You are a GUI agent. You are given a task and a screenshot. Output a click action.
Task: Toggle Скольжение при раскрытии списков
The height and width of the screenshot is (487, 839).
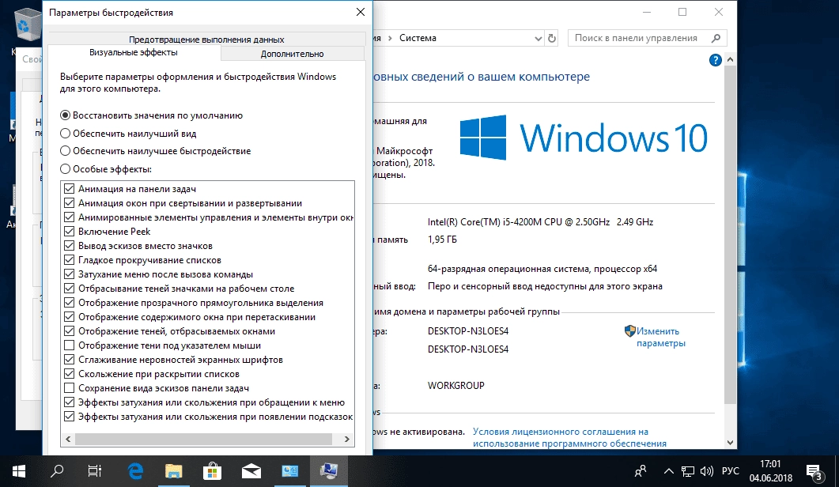[69, 373]
